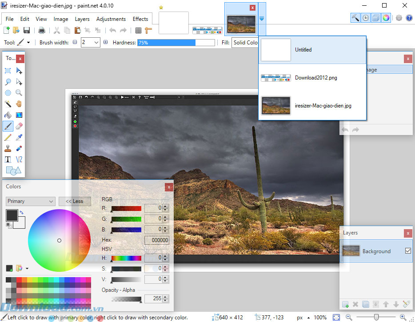Toggle the pixel grid icon
The width and height of the screenshot is (415, 322).
pos(138,30)
